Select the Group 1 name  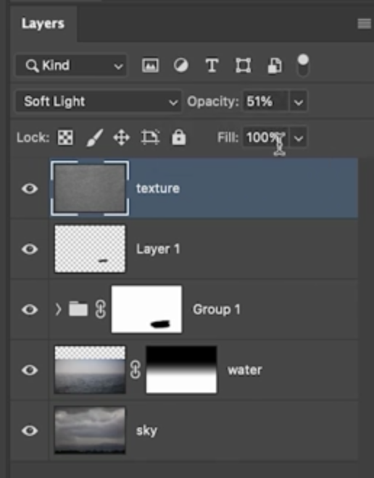pos(217,309)
